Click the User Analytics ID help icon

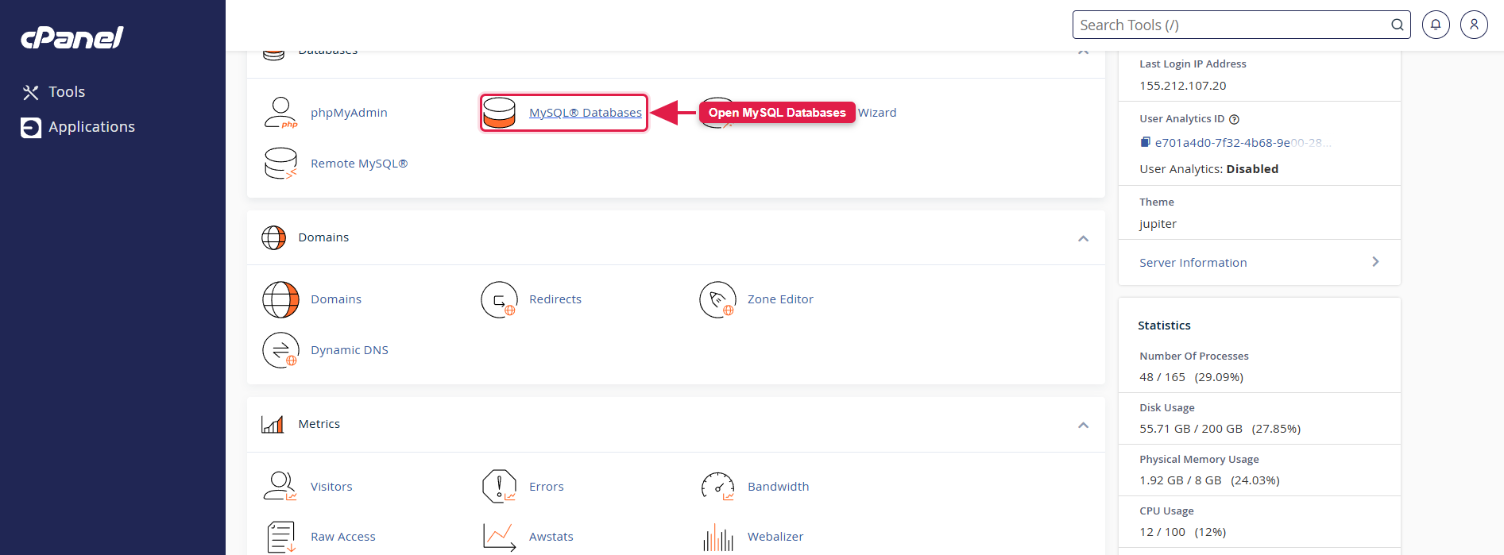(x=1234, y=119)
